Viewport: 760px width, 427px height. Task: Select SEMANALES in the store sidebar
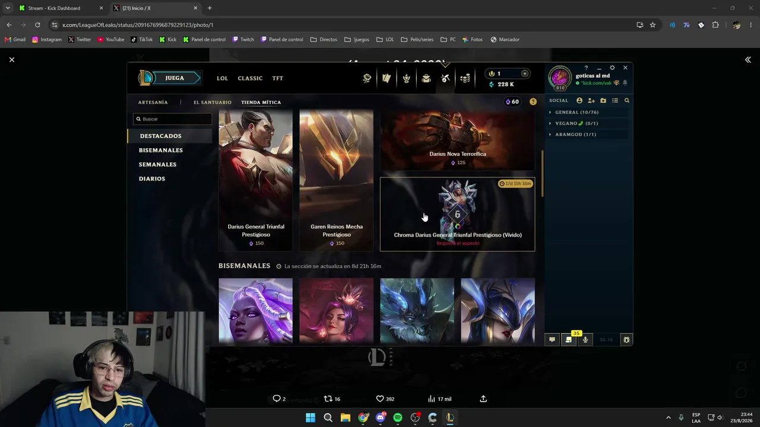pos(169,164)
